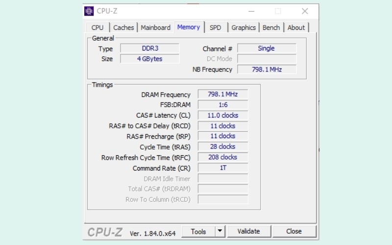Click the tRCD value field
Viewport: 392px width, 245px height.
(223, 126)
